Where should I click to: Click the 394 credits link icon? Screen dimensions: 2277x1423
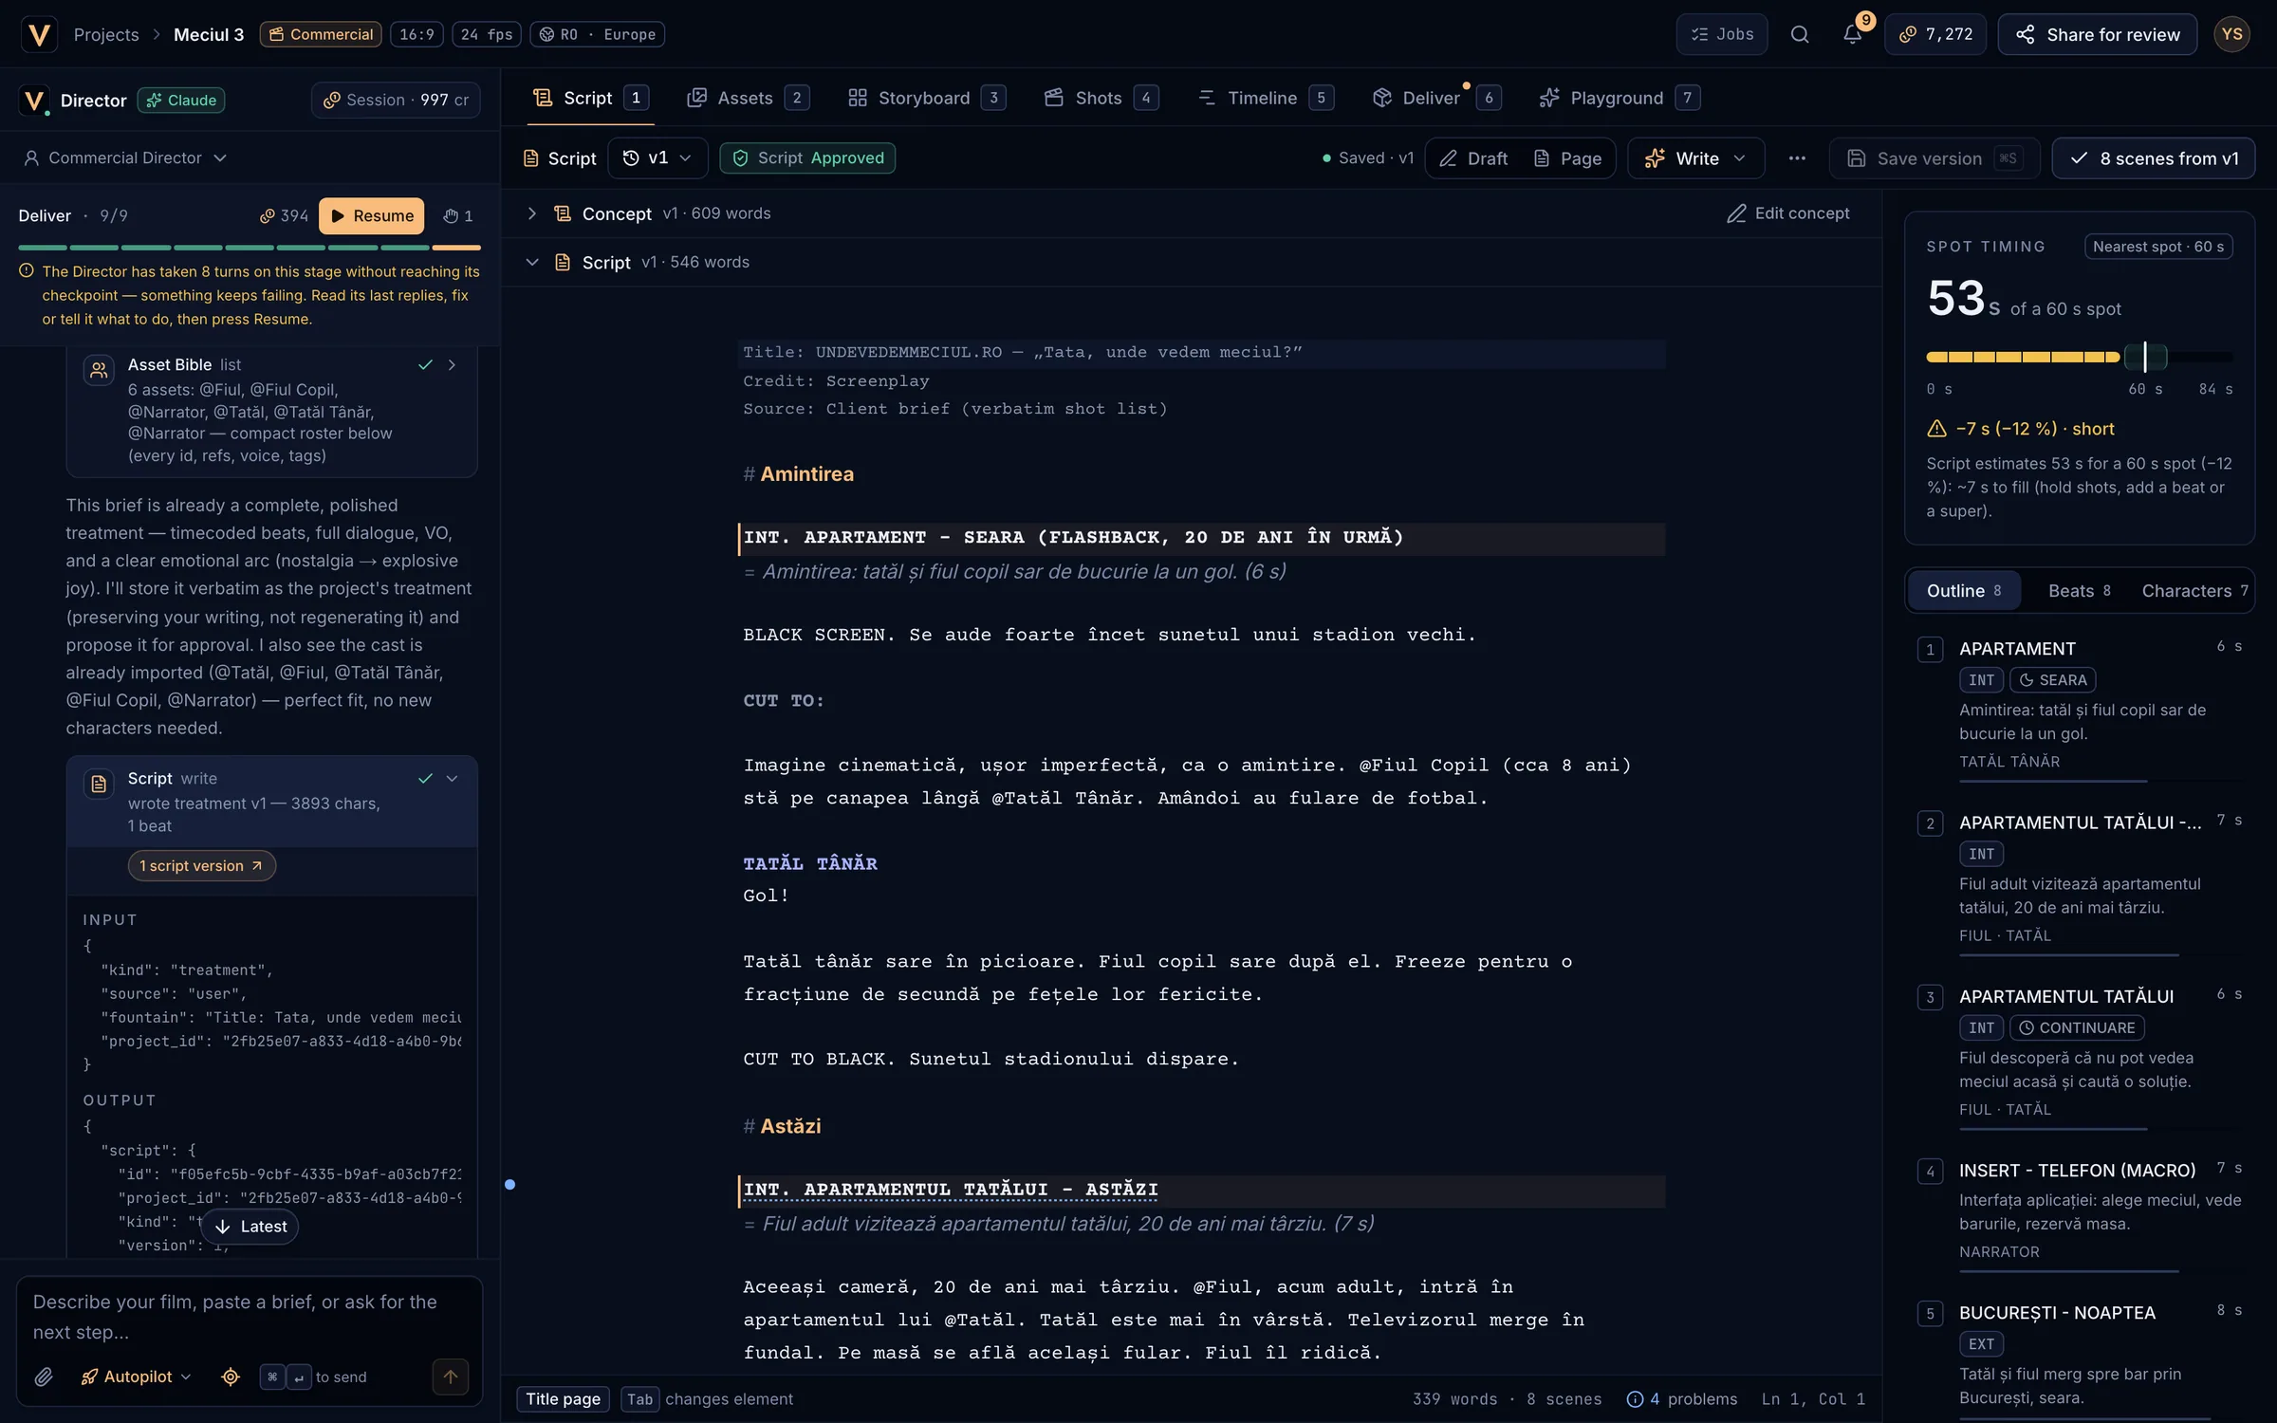[x=284, y=215]
